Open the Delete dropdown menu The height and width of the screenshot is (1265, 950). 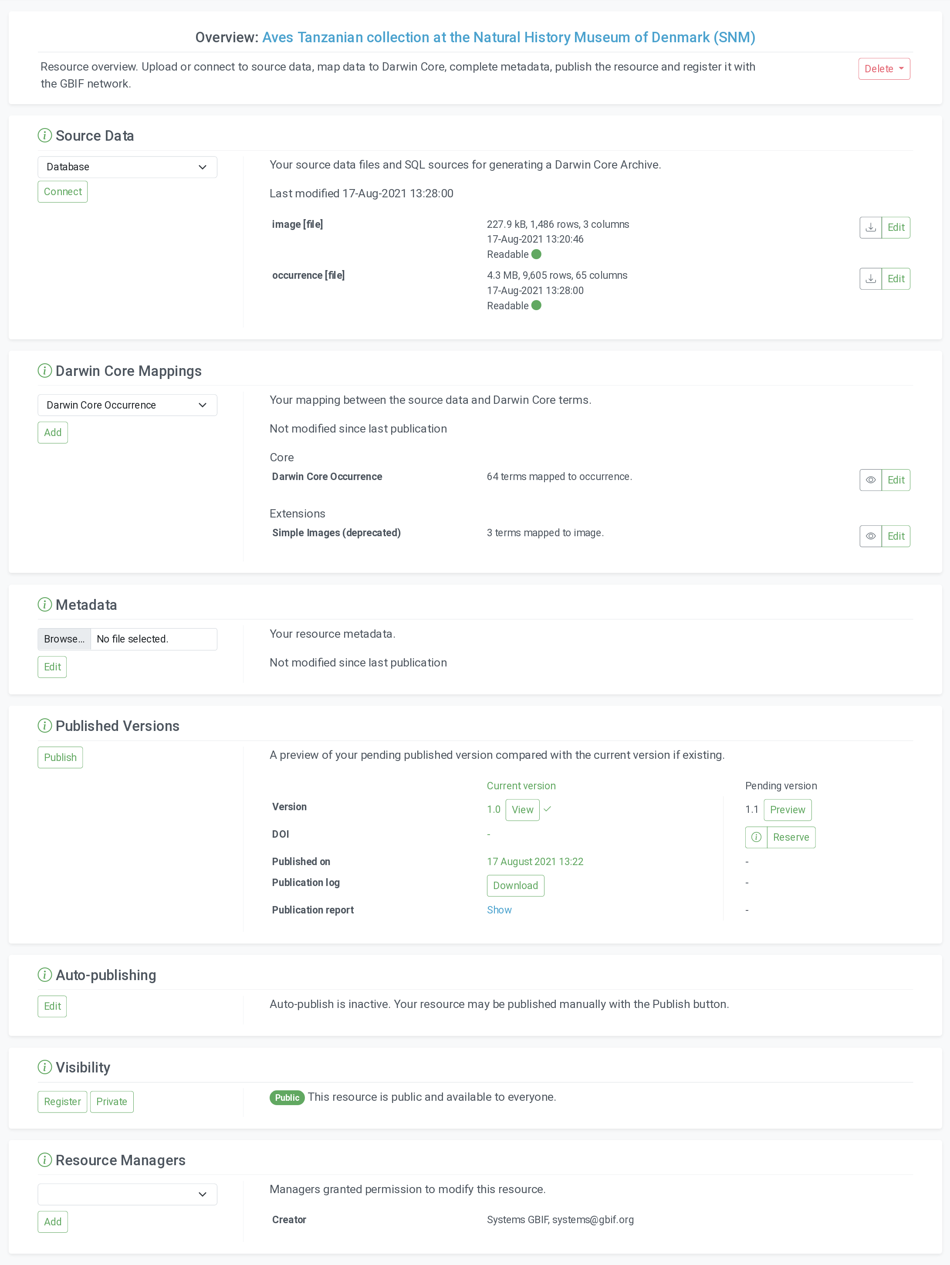(x=884, y=69)
